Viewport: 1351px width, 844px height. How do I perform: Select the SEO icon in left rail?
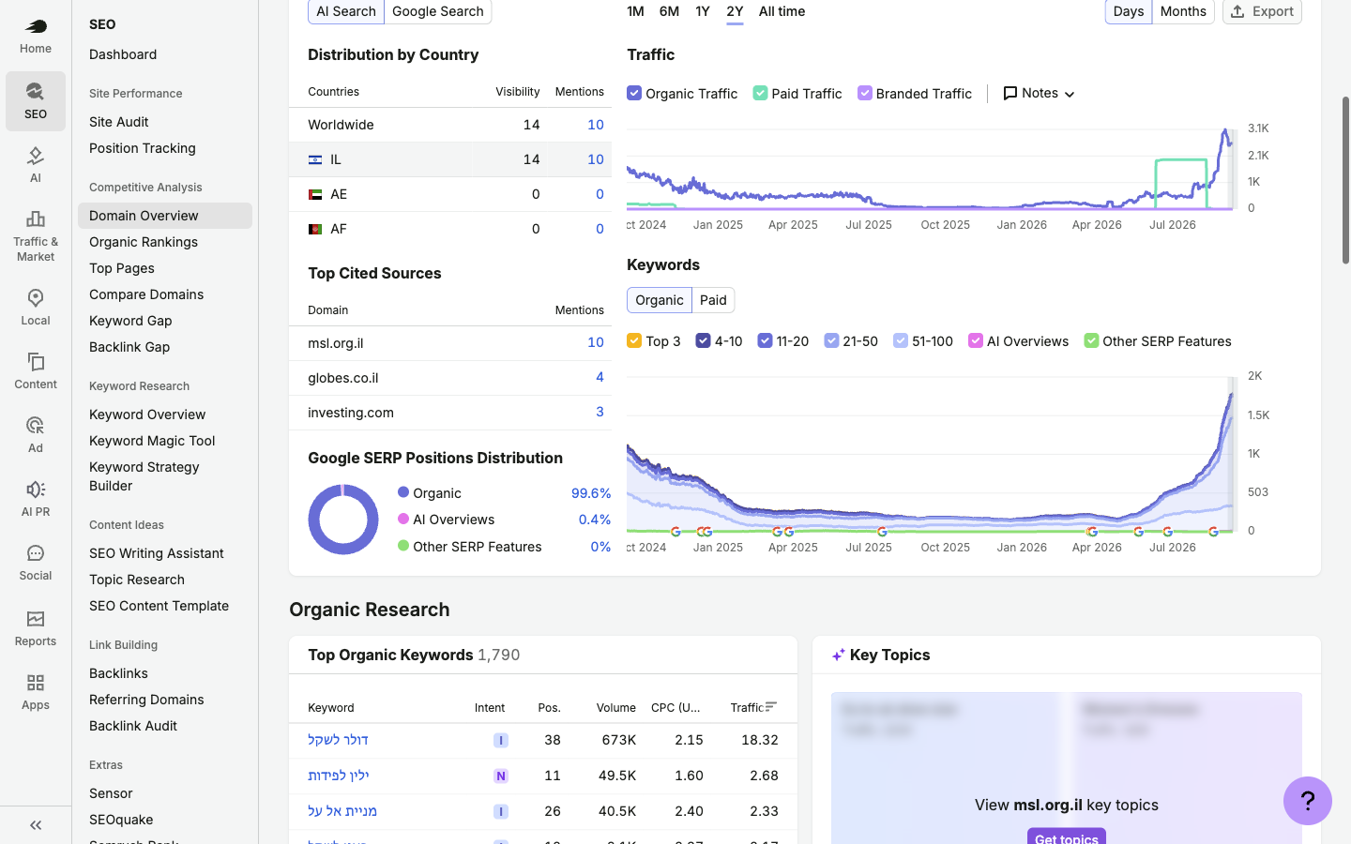tap(36, 91)
